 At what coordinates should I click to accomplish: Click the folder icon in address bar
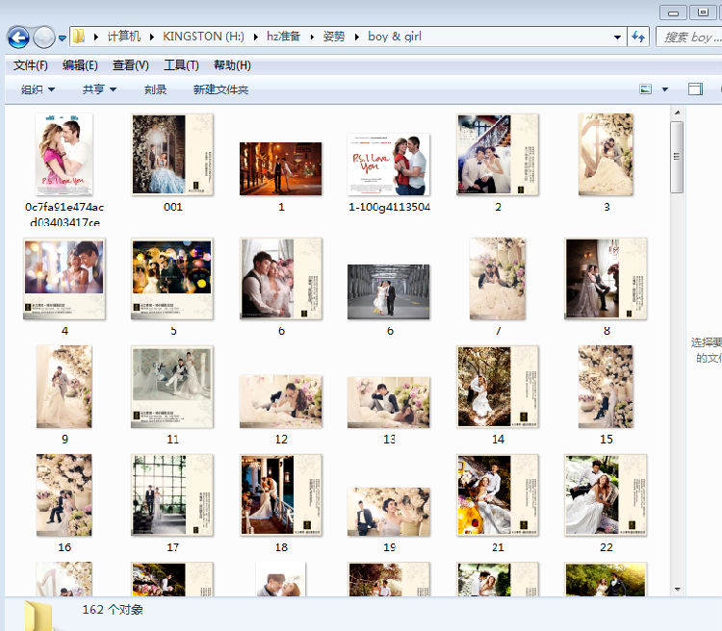pos(79,37)
